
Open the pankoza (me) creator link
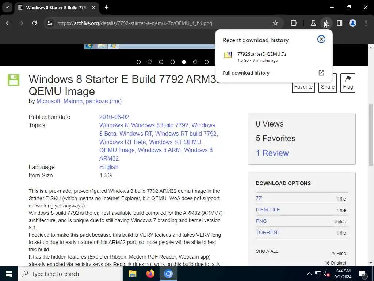(x=103, y=101)
